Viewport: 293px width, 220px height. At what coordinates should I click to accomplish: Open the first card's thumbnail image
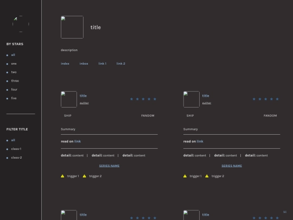pos(69,99)
